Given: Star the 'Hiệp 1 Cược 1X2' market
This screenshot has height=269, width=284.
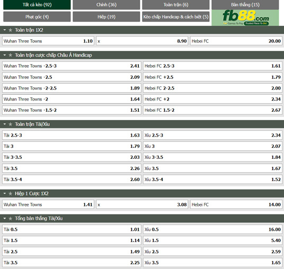Looking at the screenshot, I should tap(10, 193).
